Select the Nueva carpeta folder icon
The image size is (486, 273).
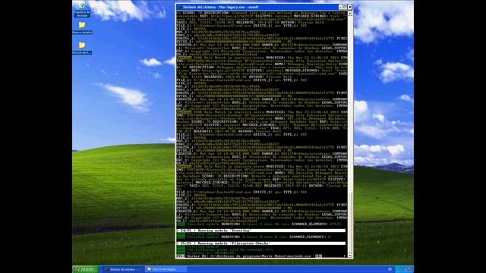coord(82,27)
